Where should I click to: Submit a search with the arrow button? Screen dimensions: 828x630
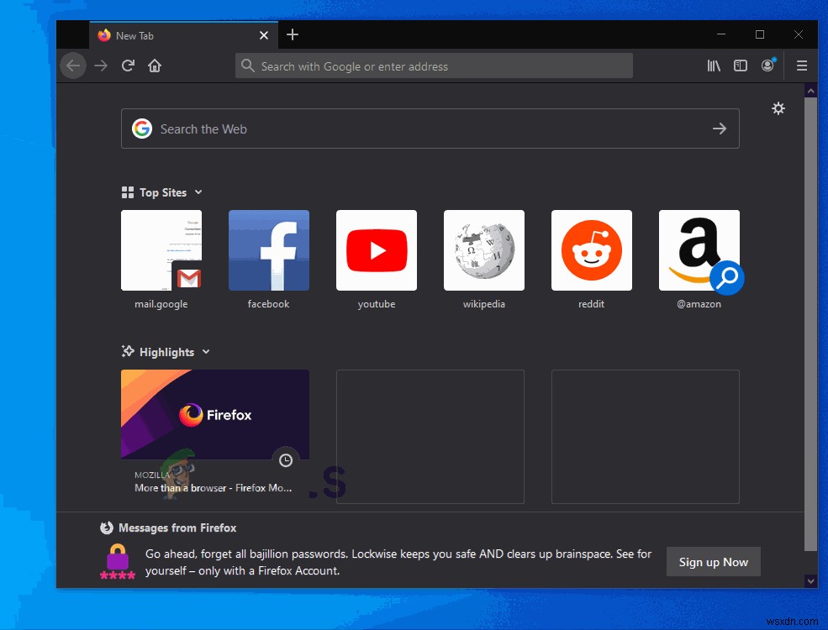(x=720, y=129)
